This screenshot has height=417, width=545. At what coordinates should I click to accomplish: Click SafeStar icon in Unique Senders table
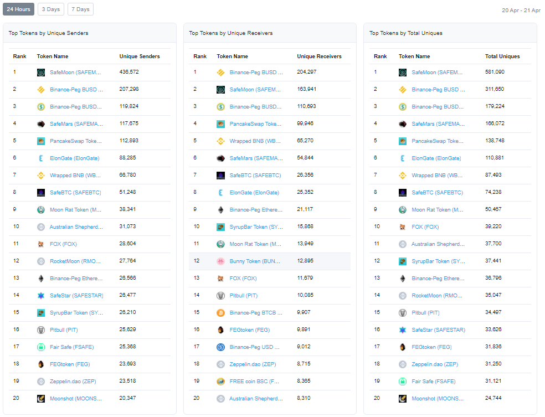click(x=41, y=295)
